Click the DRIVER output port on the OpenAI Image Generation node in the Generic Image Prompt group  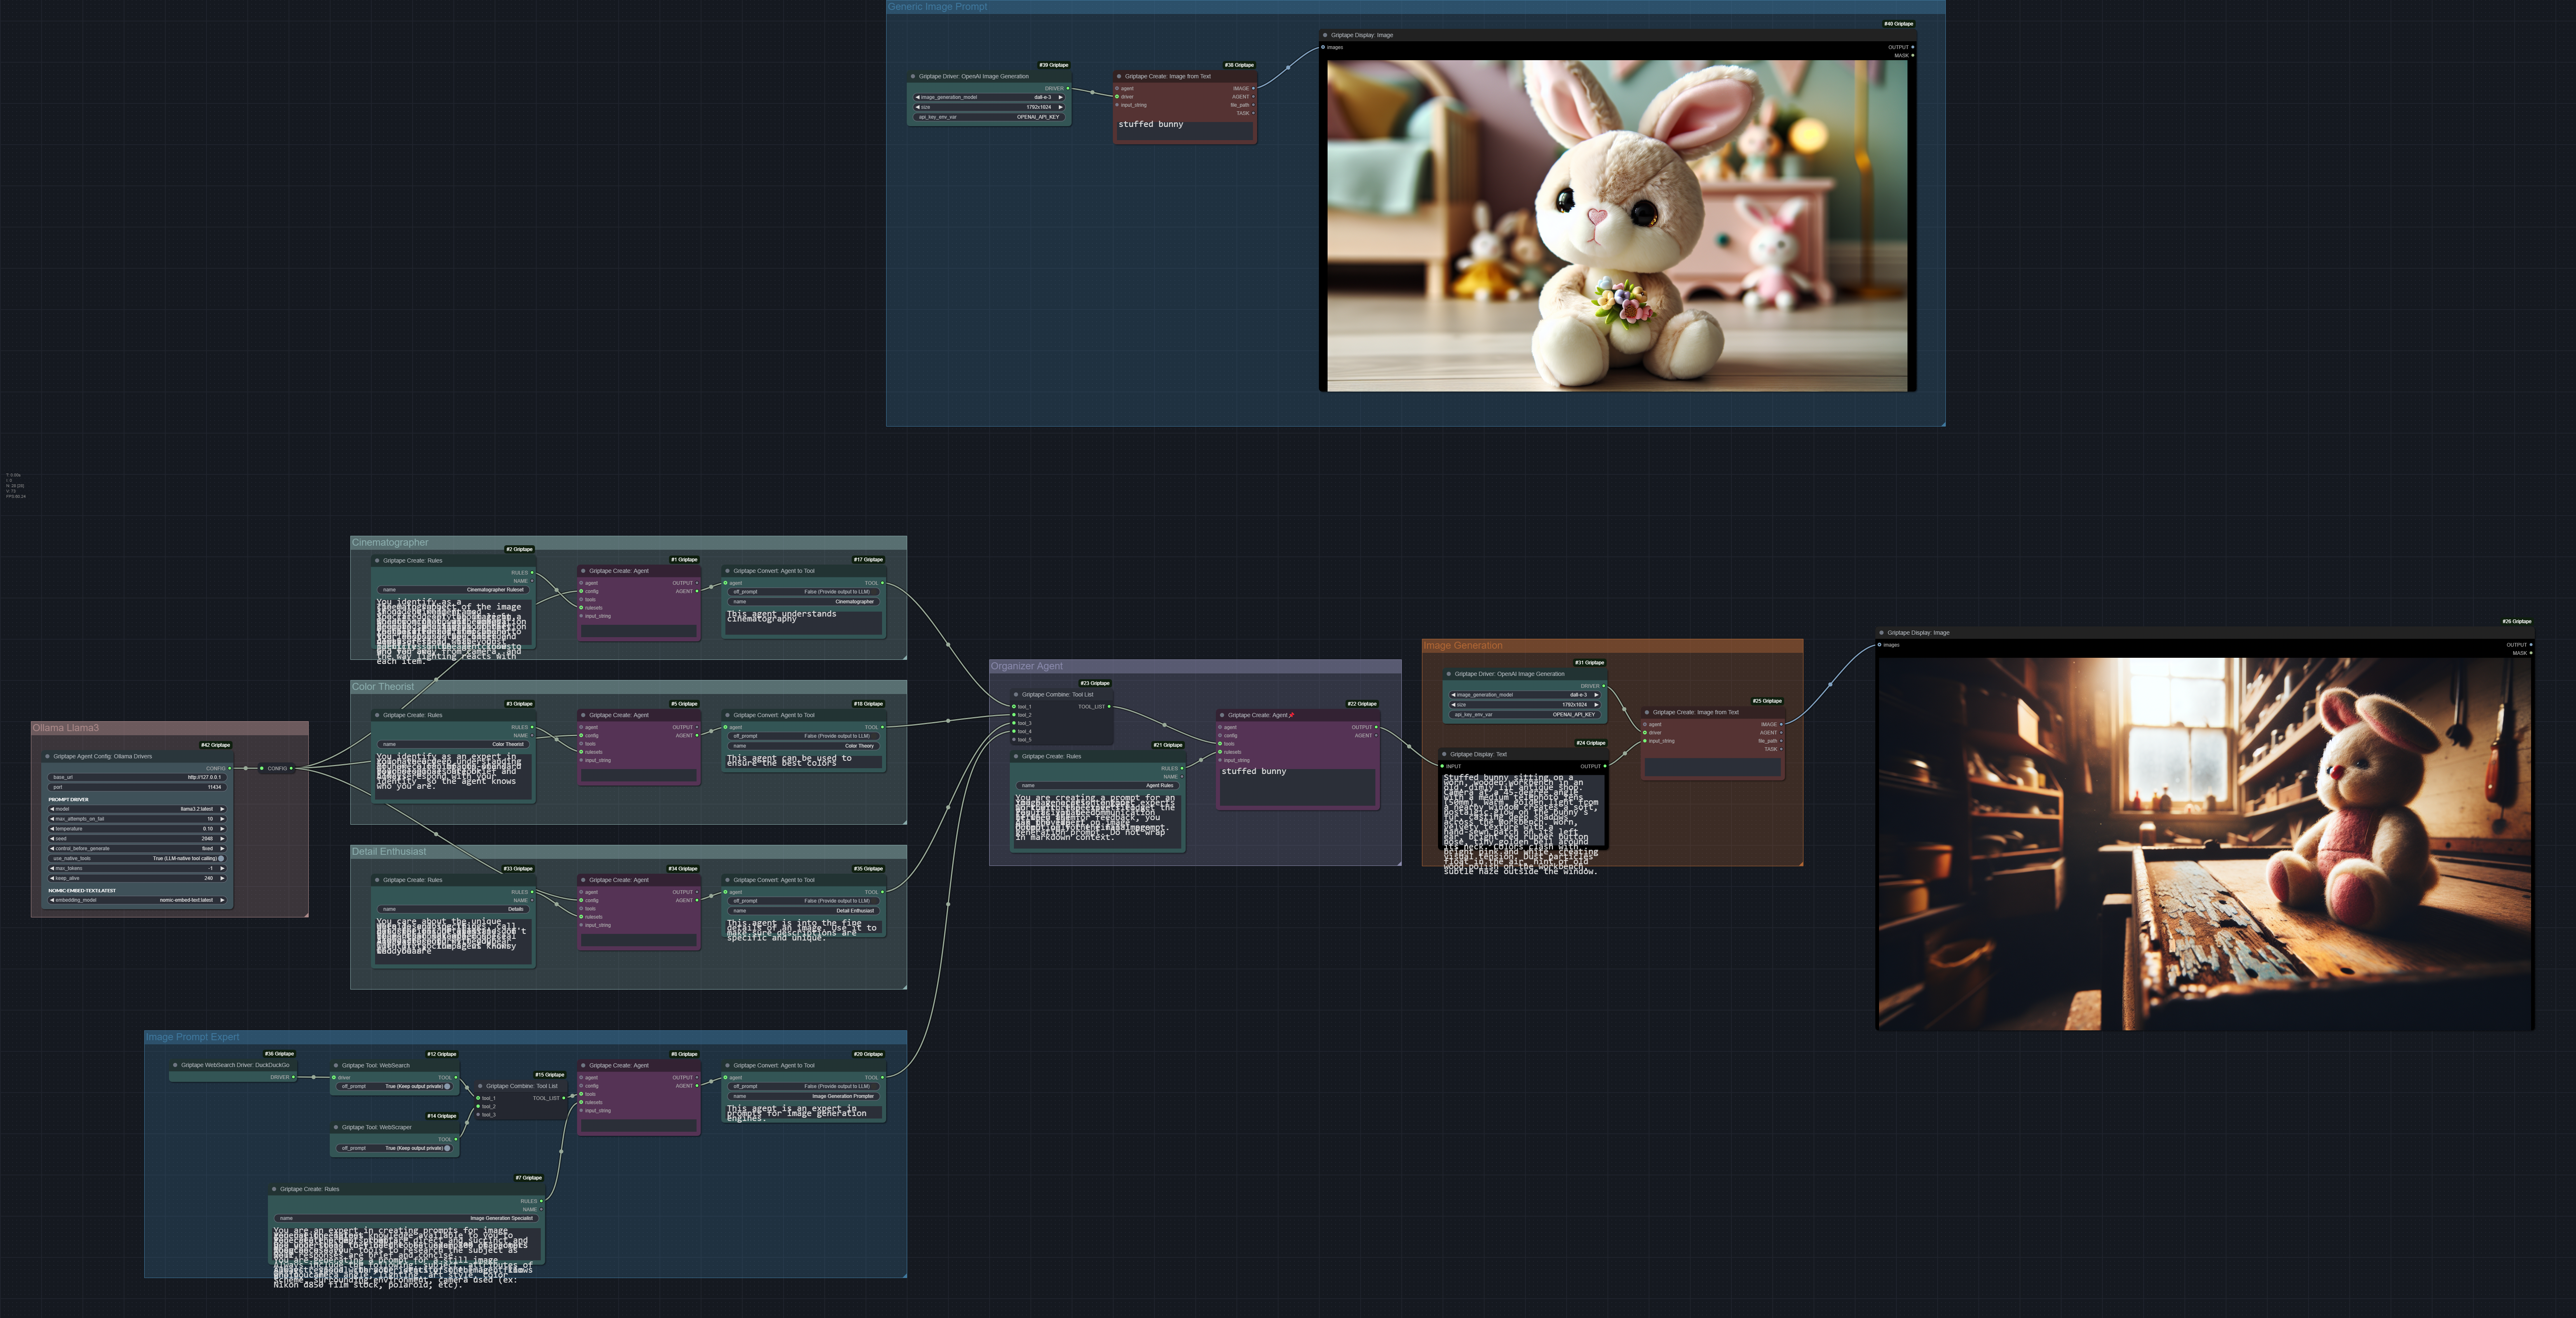tap(1067, 88)
